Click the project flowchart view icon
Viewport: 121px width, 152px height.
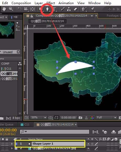[x=20, y=64]
